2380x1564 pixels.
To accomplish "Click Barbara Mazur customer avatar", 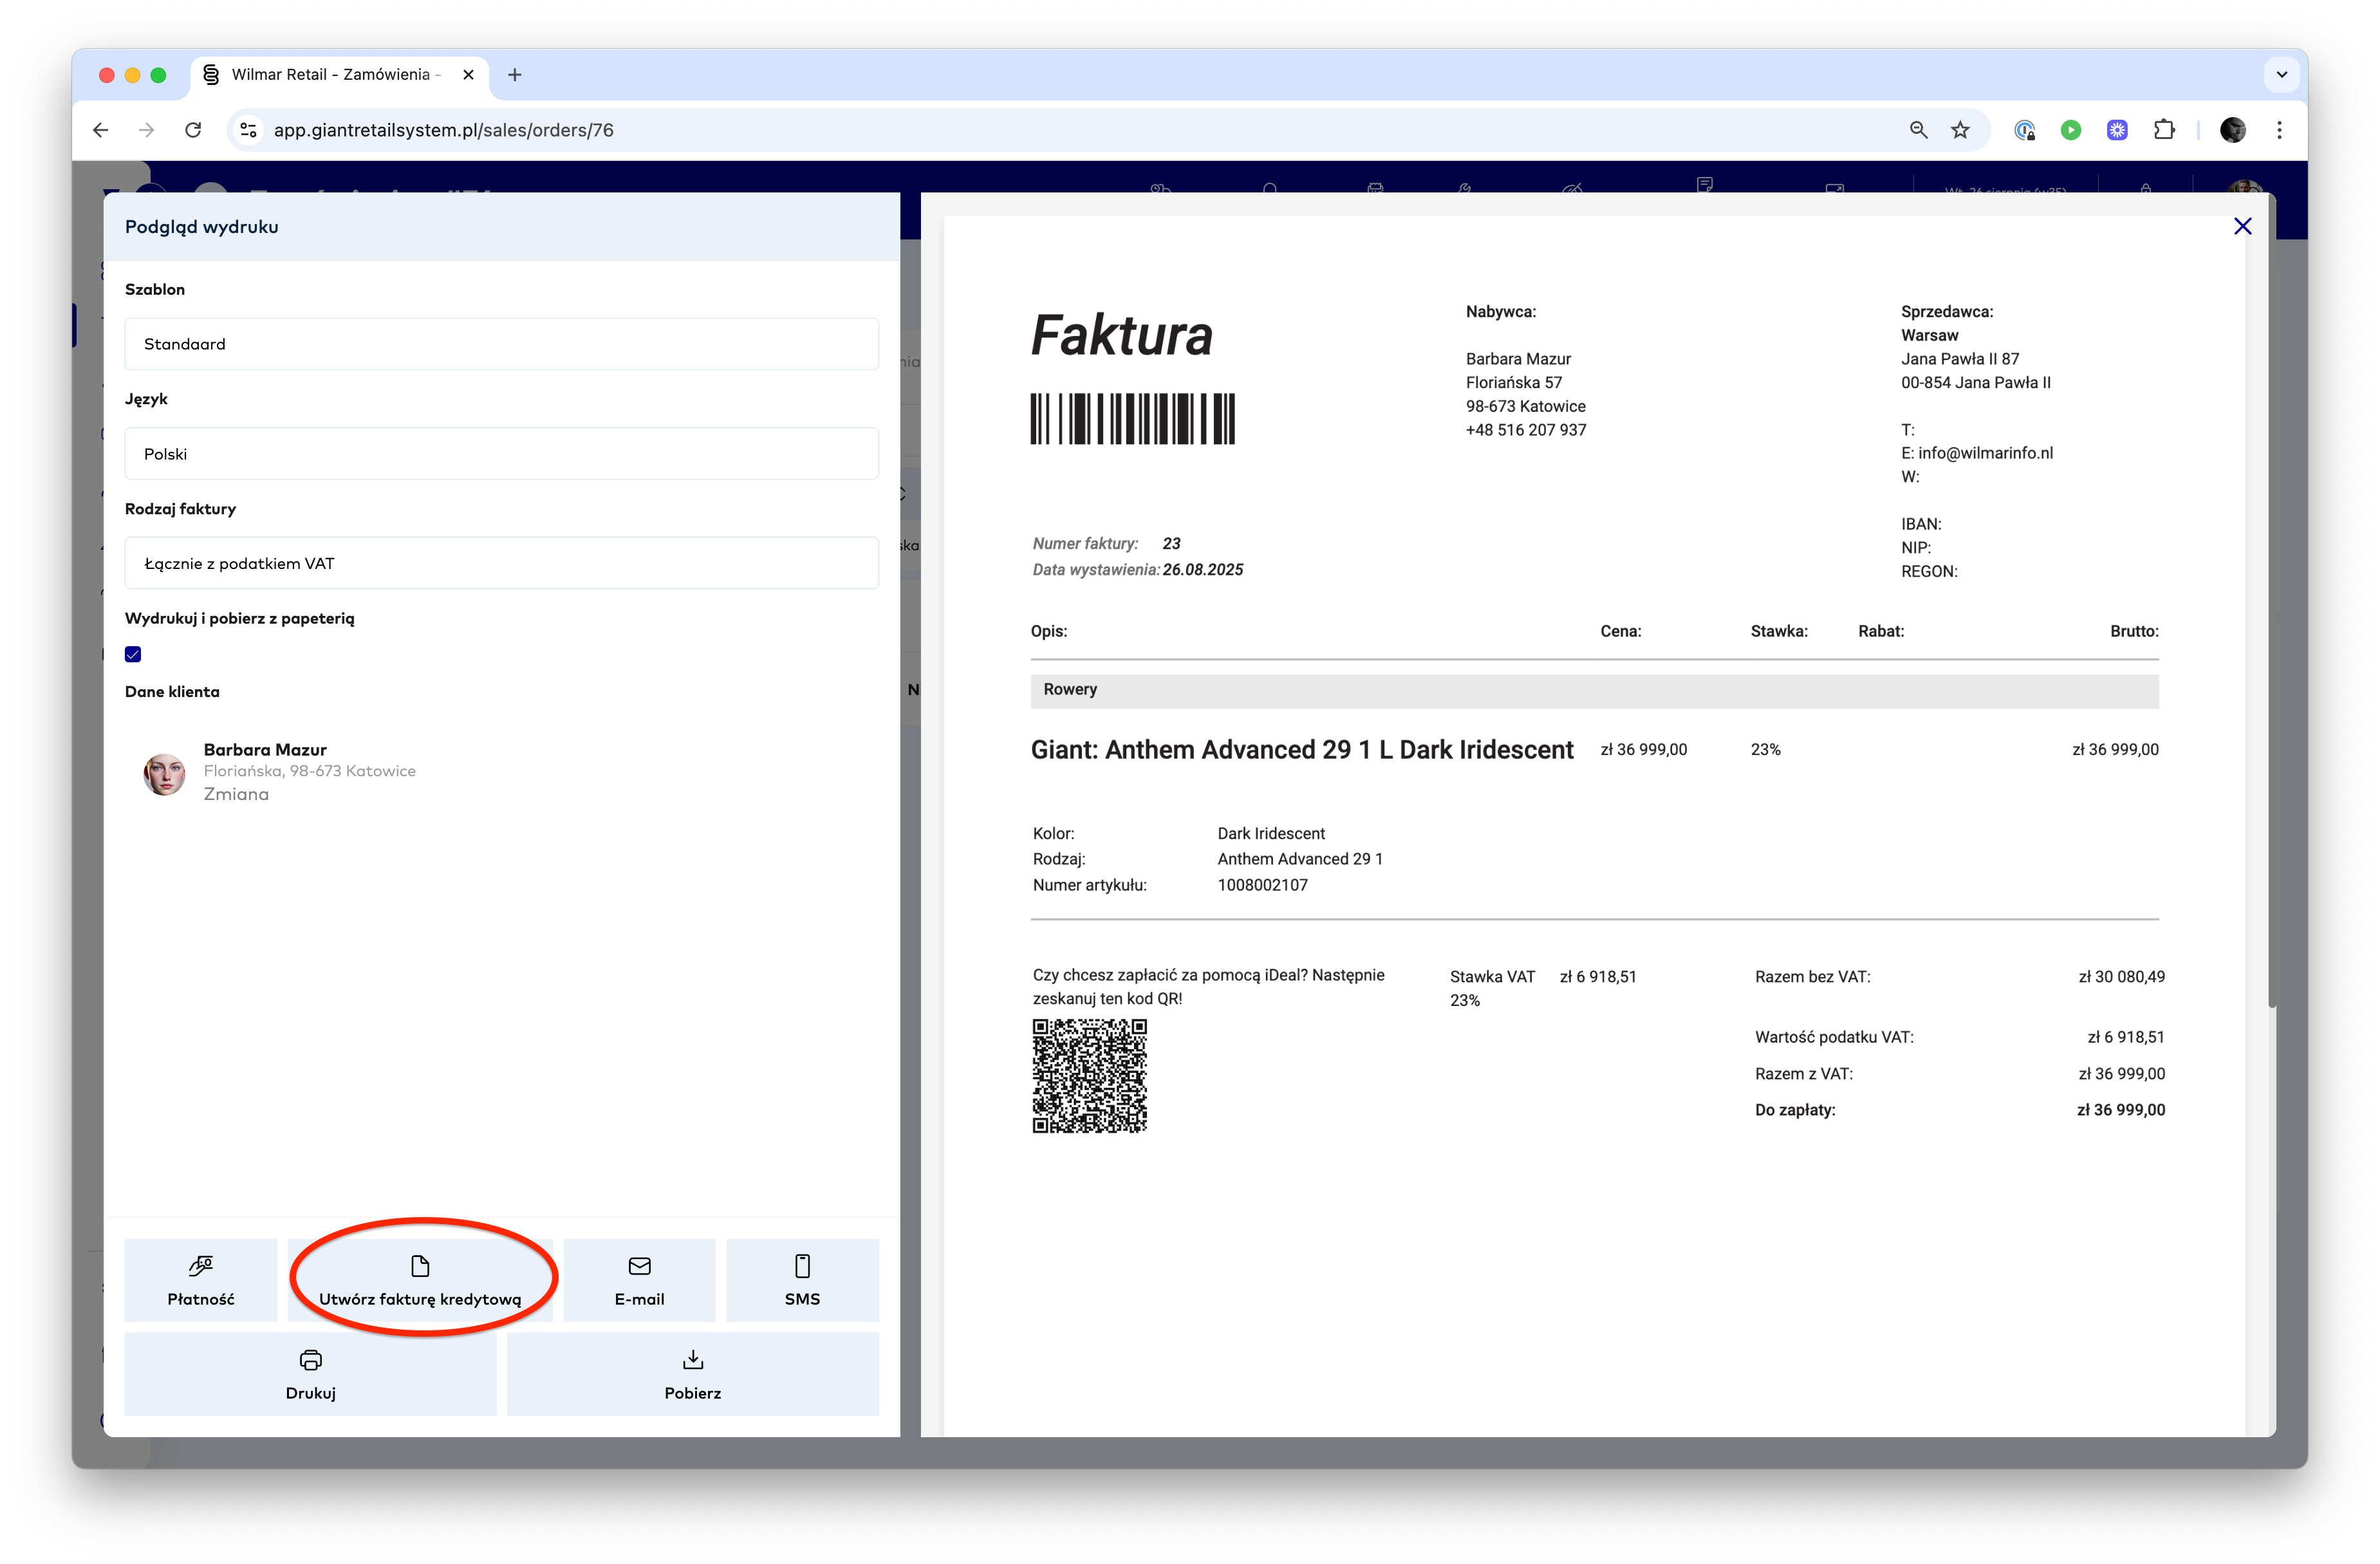I will (164, 774).
